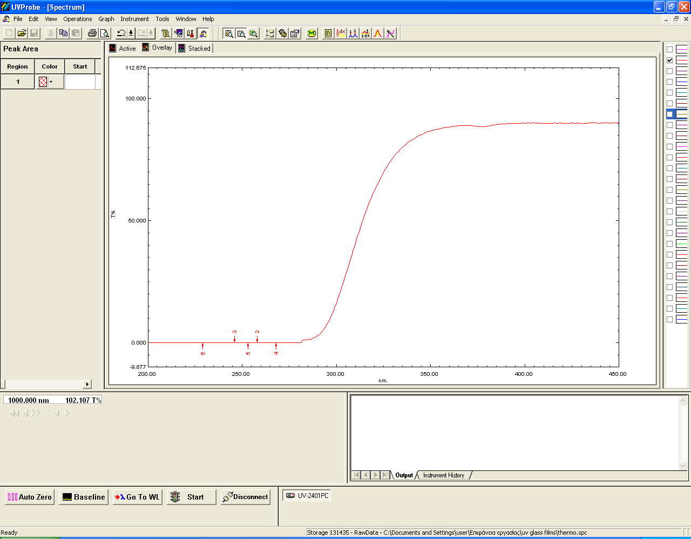The width and height of the screenshot is (691, 539).
Task: Click the UV-2401PC instrument icon
Action: click(x=290, y=495)
